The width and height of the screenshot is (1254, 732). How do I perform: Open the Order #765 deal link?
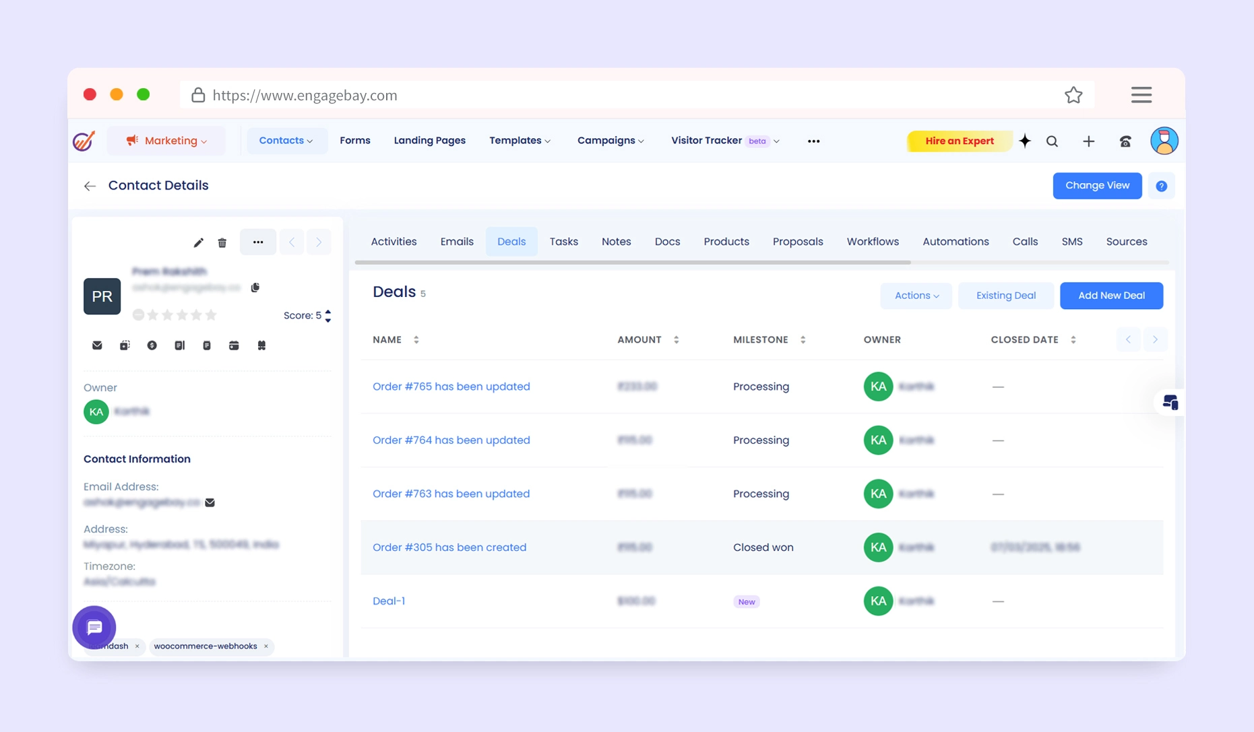[451, 387]
